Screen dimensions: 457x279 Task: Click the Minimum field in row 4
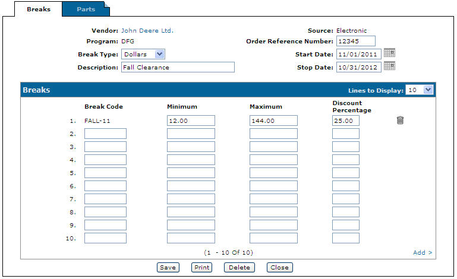click(x=191, y=160)
